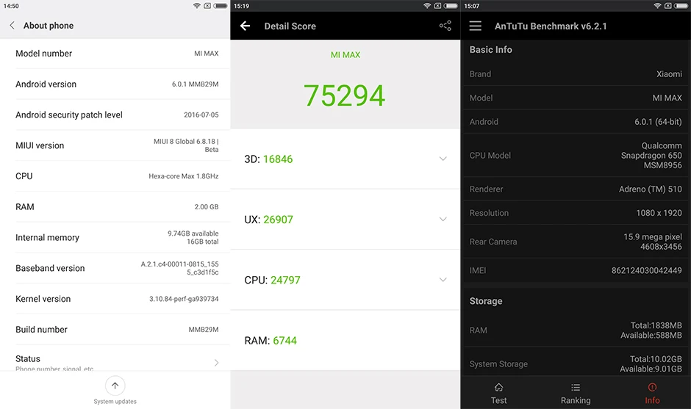Tap the Baseband version row

tap(115, 268)
